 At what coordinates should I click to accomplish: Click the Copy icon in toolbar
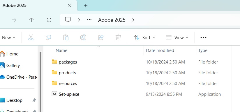coord(48,37)
